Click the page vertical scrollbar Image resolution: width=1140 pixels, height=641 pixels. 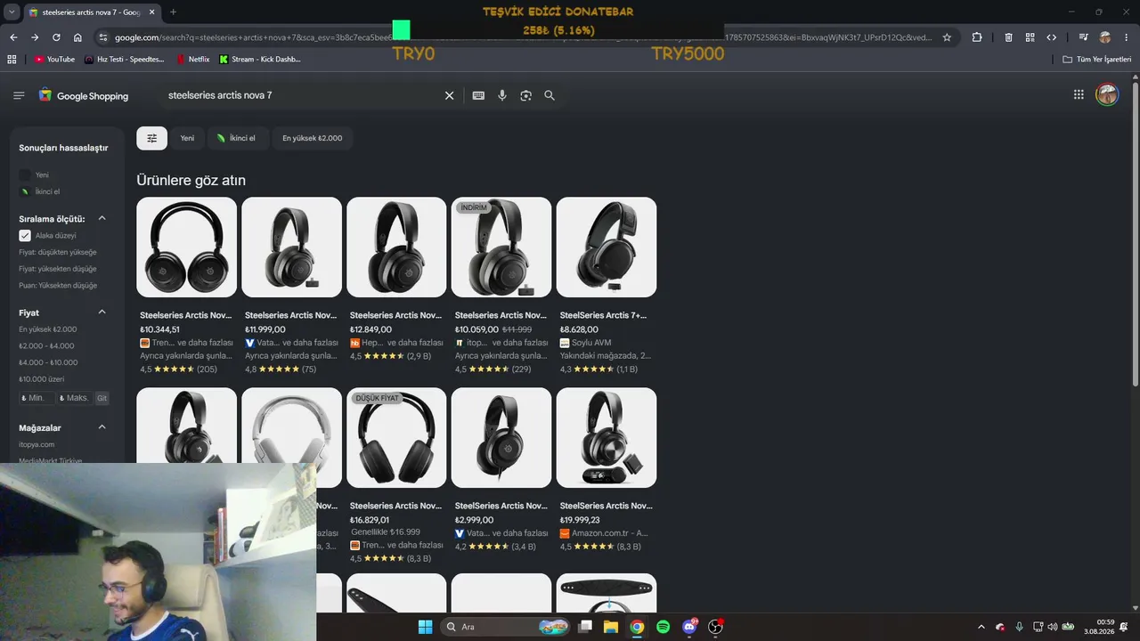[1135, 236]
